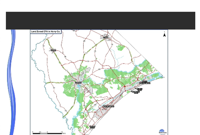Click the dark header bar at top

click(100, 21)
